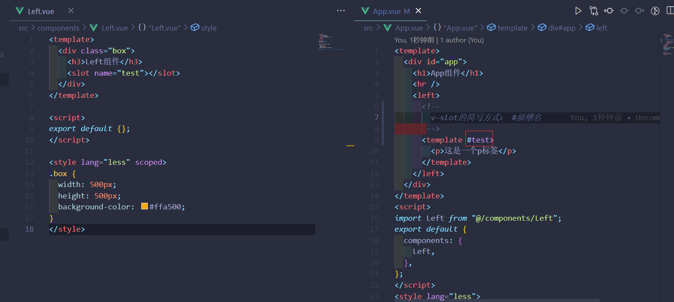This screenshot has width=674, height=302.
Task: Click '<h1>App组件</h1>' line in App.vue
Action: click(448, 73)
